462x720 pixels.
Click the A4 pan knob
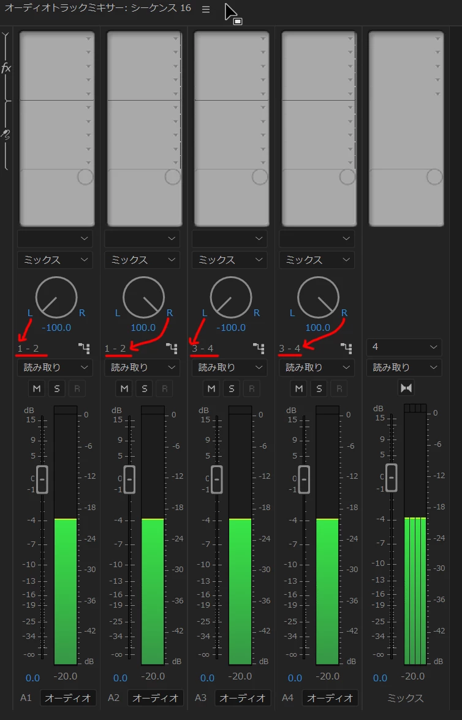click(x=319, y=297)
